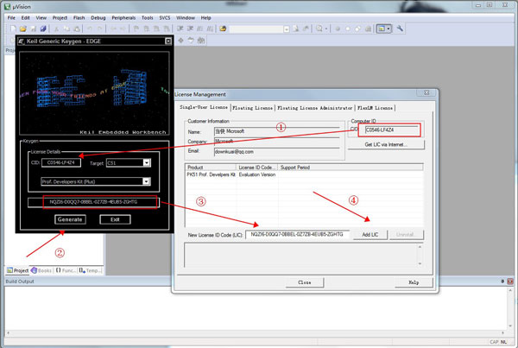The width and height of the screenshot is (518, 348).
Task: Click the wrench Configuration toolbar icon
Action: (x=400, y=28)
